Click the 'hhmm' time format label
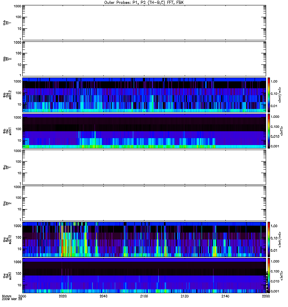 click(7, 296)
